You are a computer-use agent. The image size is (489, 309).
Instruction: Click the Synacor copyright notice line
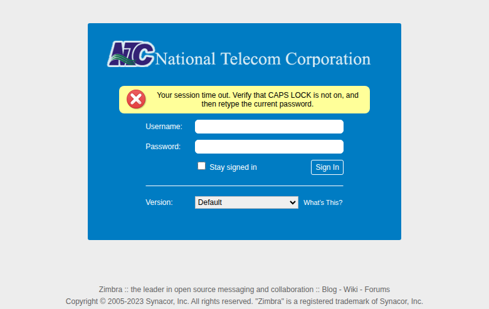tap(244, 301)
